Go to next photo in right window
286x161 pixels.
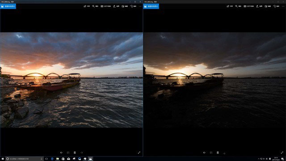(224, 153)
